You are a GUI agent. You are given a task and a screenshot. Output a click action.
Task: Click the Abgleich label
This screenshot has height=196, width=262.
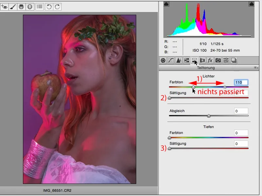(x=177, y=111)
